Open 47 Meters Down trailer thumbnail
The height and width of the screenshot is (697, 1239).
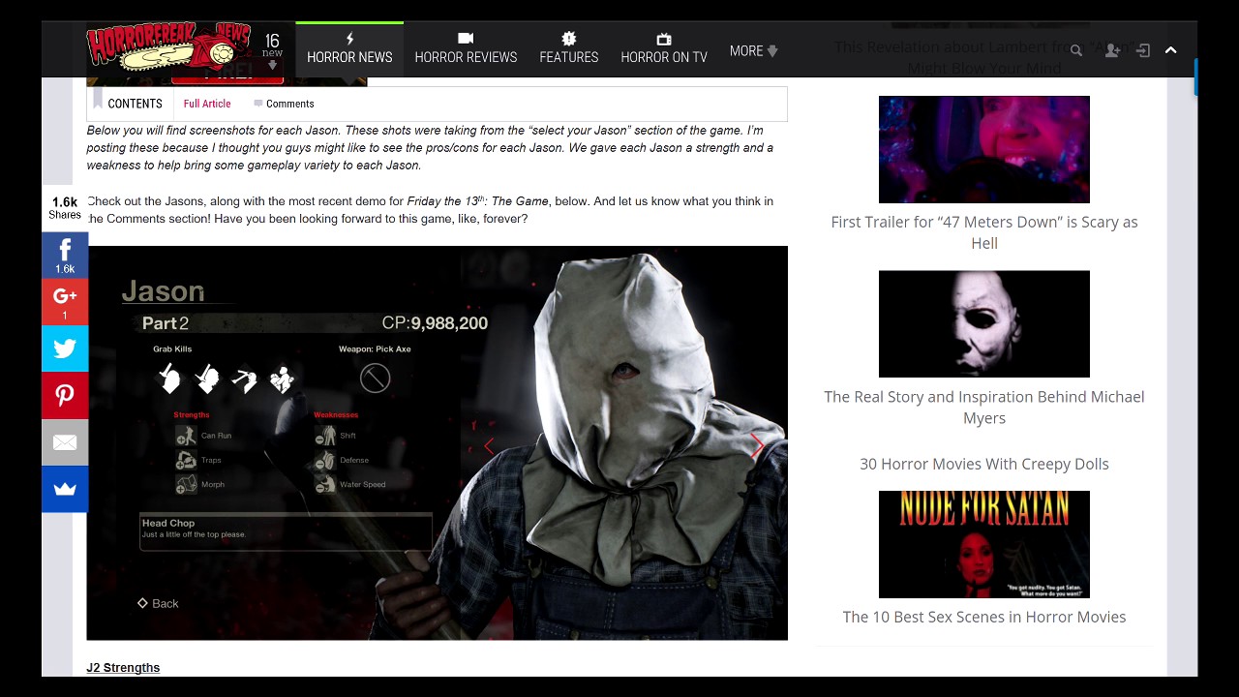click(984, 149)
